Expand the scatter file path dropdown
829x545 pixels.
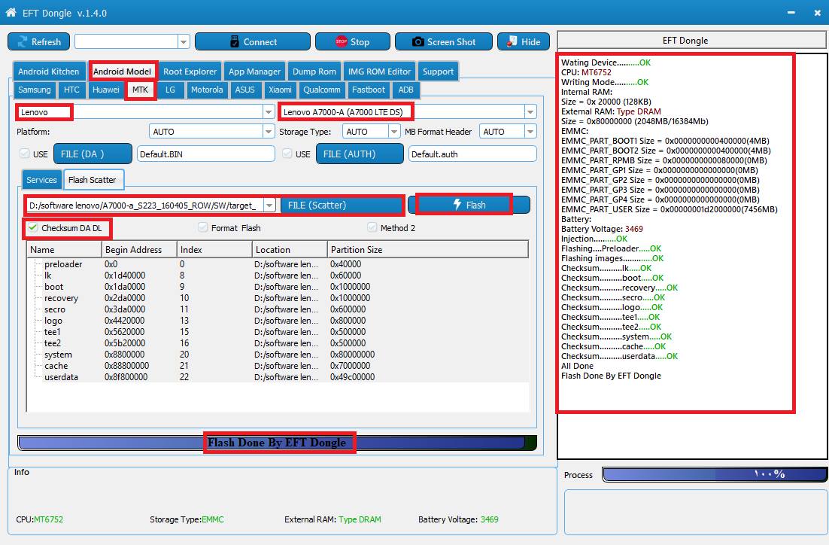[269, 206]
